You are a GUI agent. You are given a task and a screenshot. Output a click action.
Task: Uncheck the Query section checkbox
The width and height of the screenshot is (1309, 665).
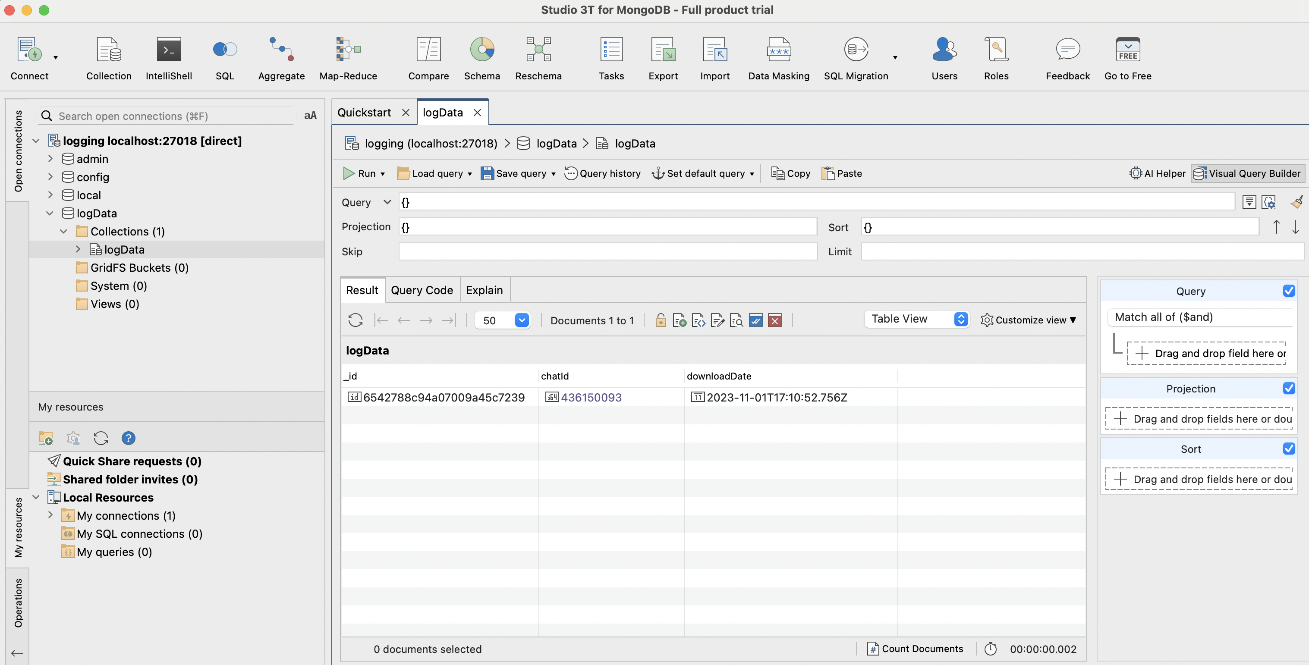[1289, 291]
